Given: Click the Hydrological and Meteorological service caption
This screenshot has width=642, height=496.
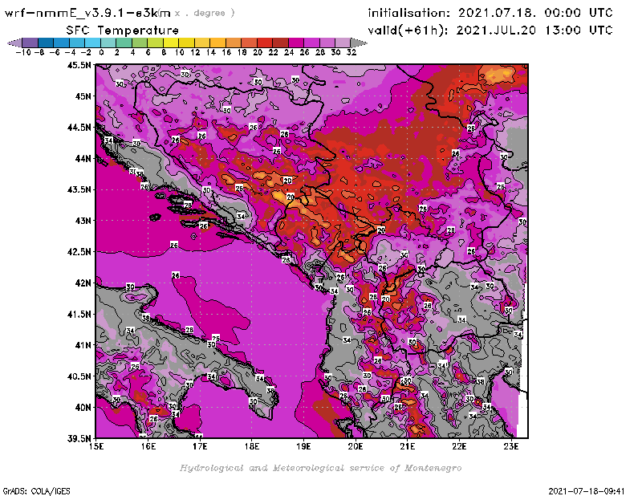Looking at the screenshot, I should coord(320,468).
